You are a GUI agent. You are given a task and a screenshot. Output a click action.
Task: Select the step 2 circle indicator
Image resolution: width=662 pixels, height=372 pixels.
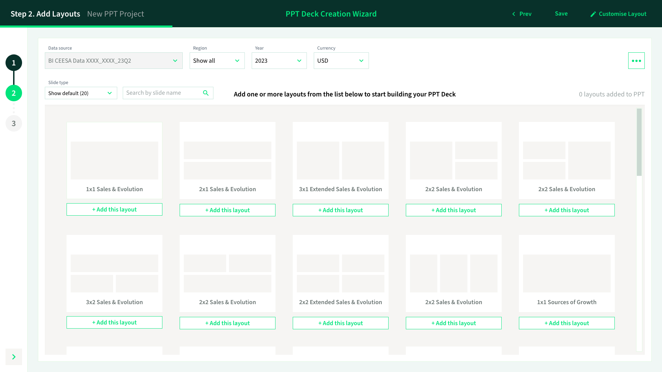pos(14,93)
